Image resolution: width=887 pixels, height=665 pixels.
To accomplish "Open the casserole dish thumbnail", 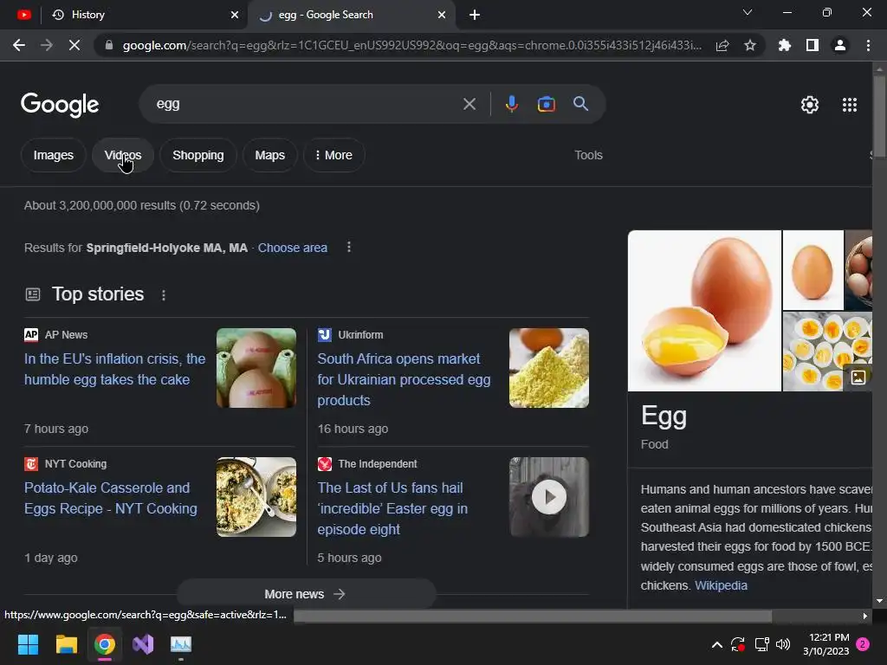I will tap(256, 497).
